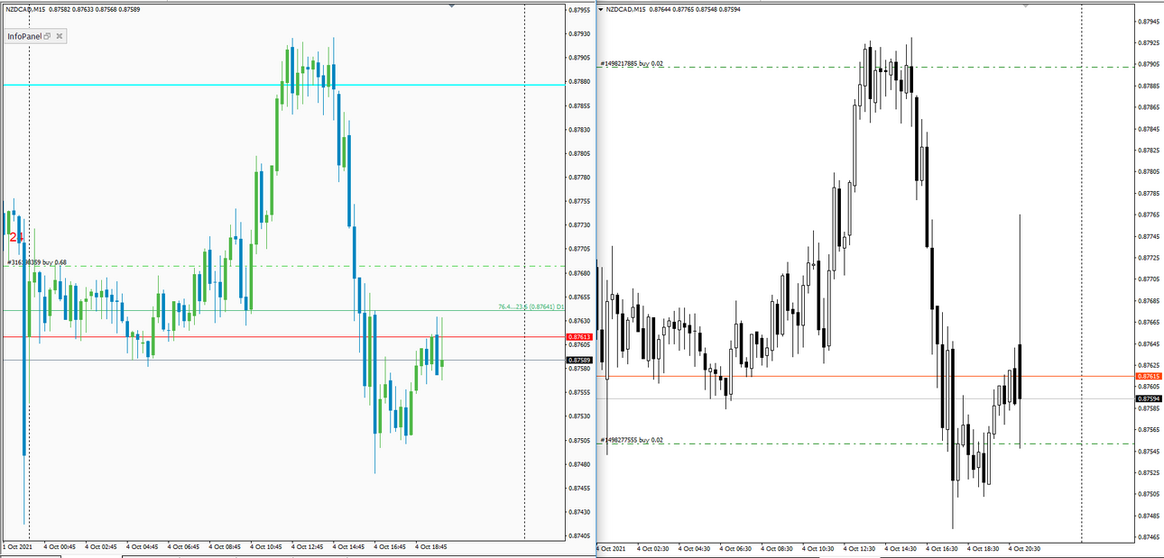Select the Fibonacci label (0.87641) D1

click(x=531, y=306)
